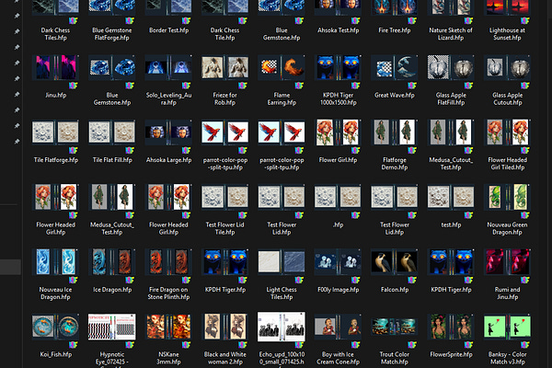Select the Border Test.hfp file
This screenshot has width=552, height=368.
(168, 17)
